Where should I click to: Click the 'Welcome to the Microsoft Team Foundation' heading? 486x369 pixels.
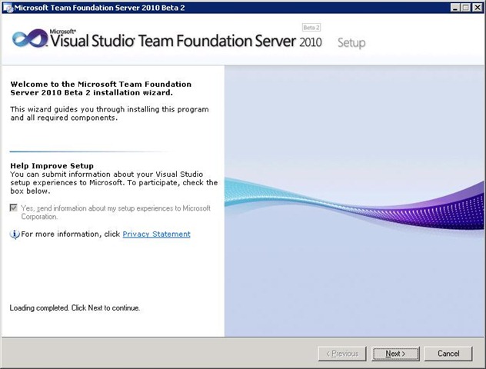pos(101,88)
